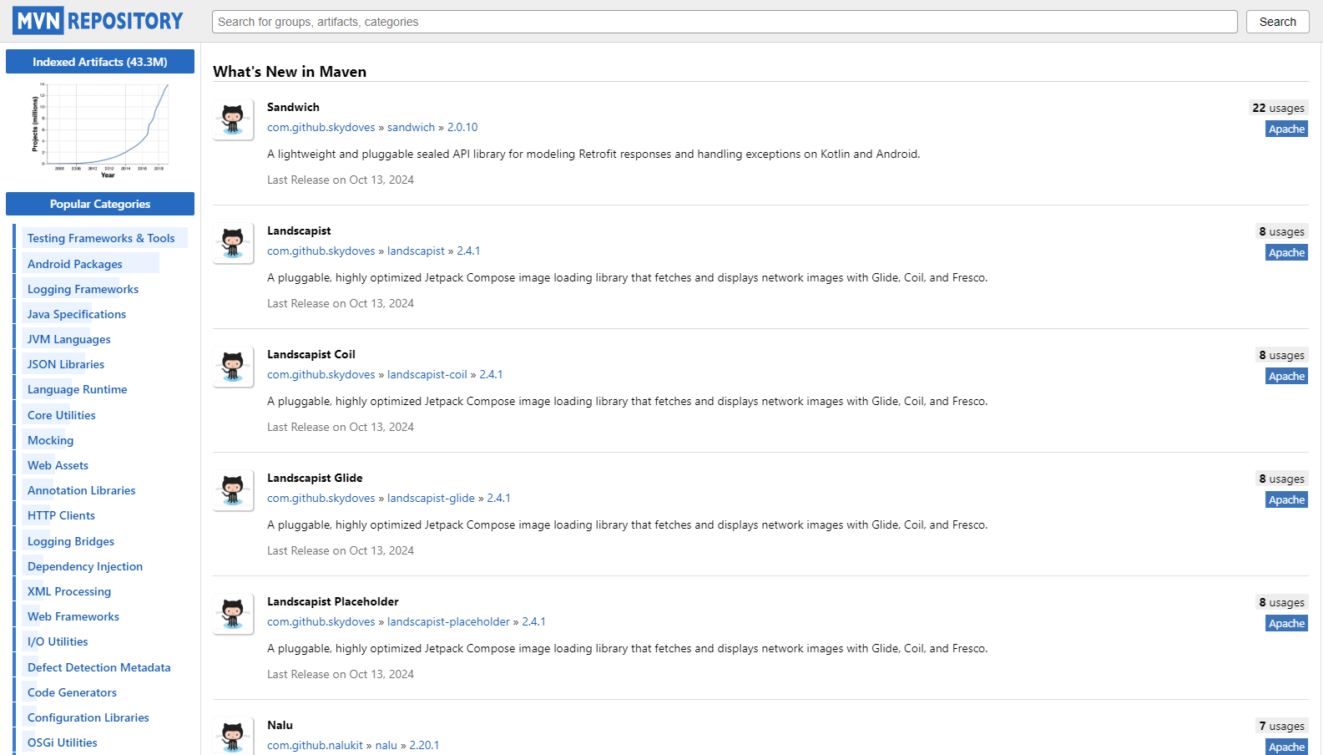Click the landscapist artifact ID link
The image size is (1323, 755).
click(x=416, y=251)
